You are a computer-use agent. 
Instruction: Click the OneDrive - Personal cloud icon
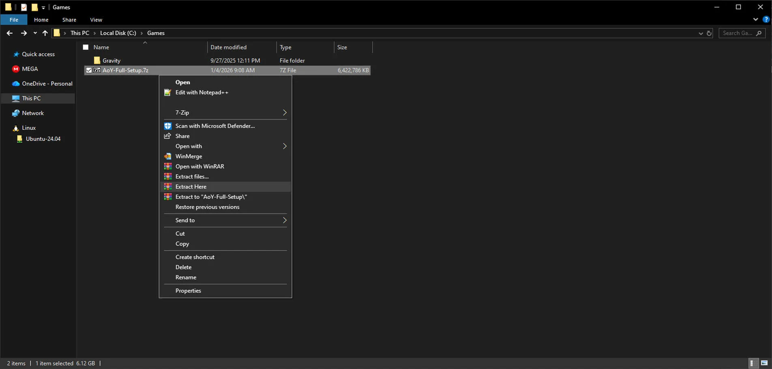[x=16, y=83]
